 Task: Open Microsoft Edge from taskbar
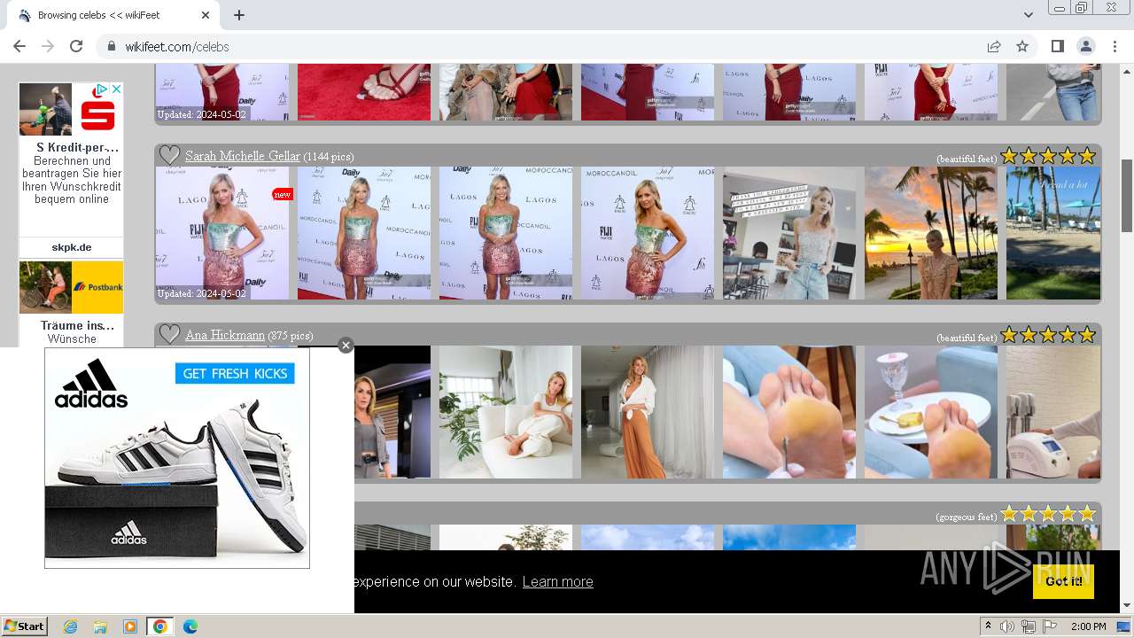pos(190,626)
